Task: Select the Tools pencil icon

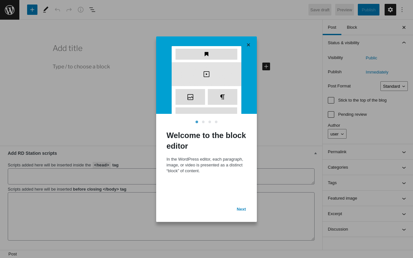Action: click(46, 10)
